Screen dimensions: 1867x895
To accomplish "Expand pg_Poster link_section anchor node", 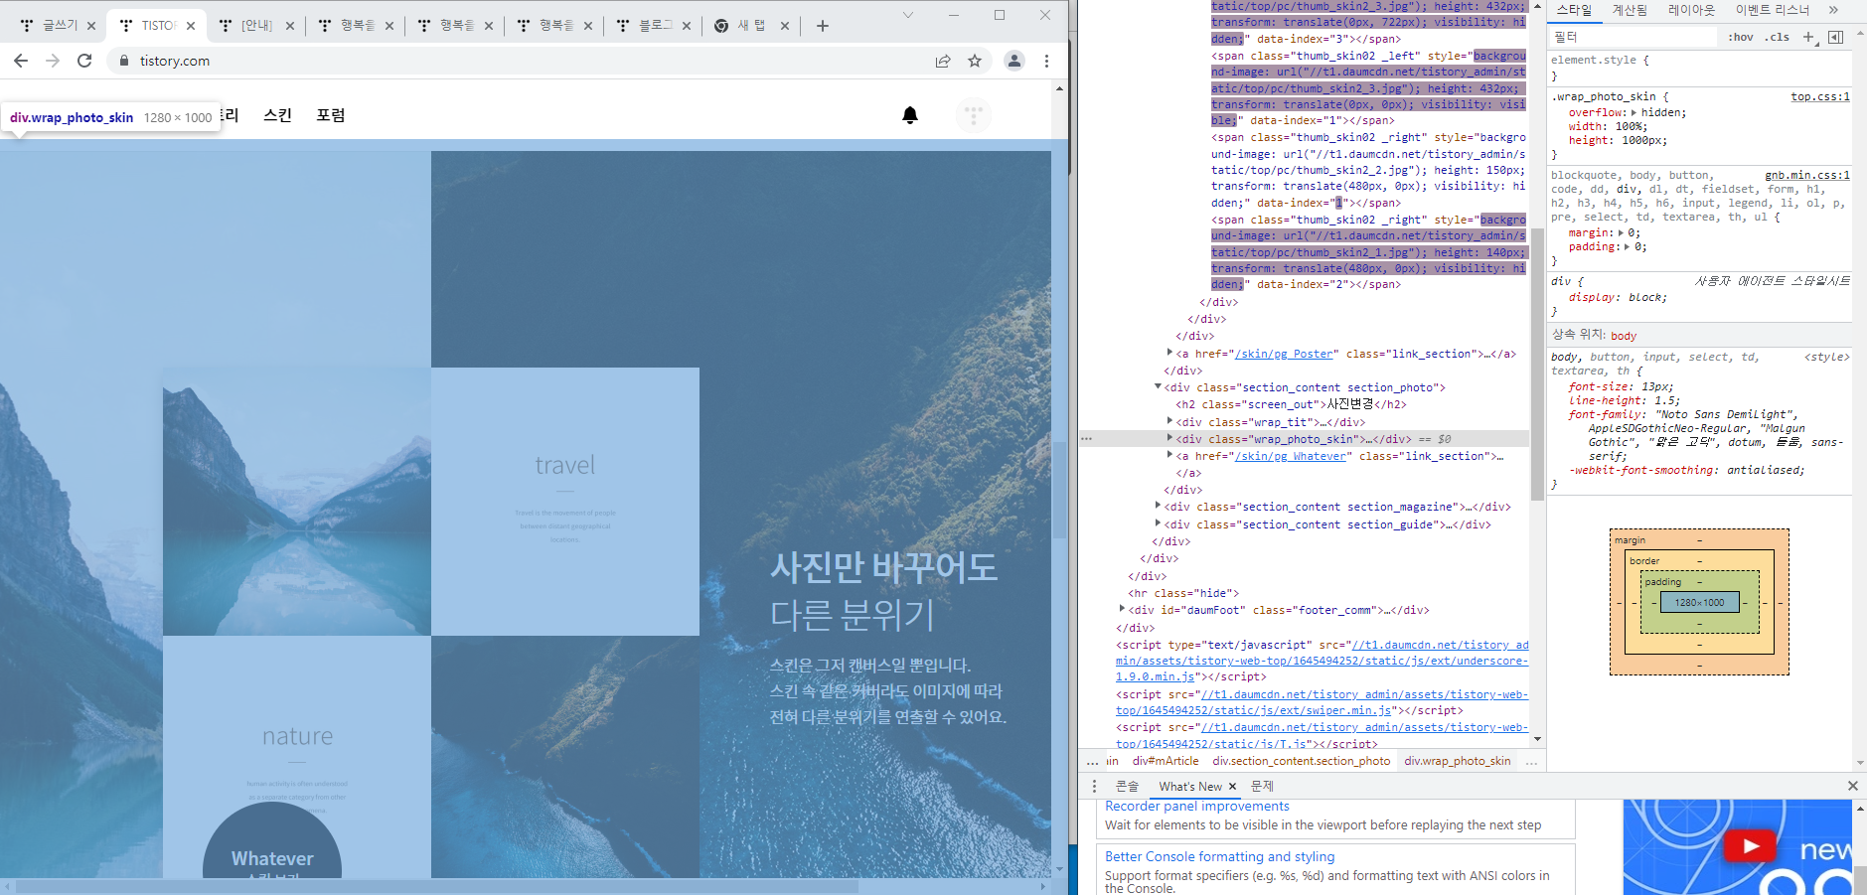I will pos(1169,353).
